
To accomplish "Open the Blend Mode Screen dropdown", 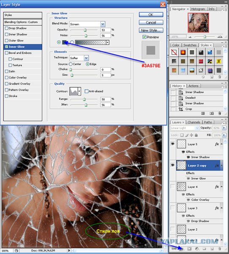I will click(103, 24).
